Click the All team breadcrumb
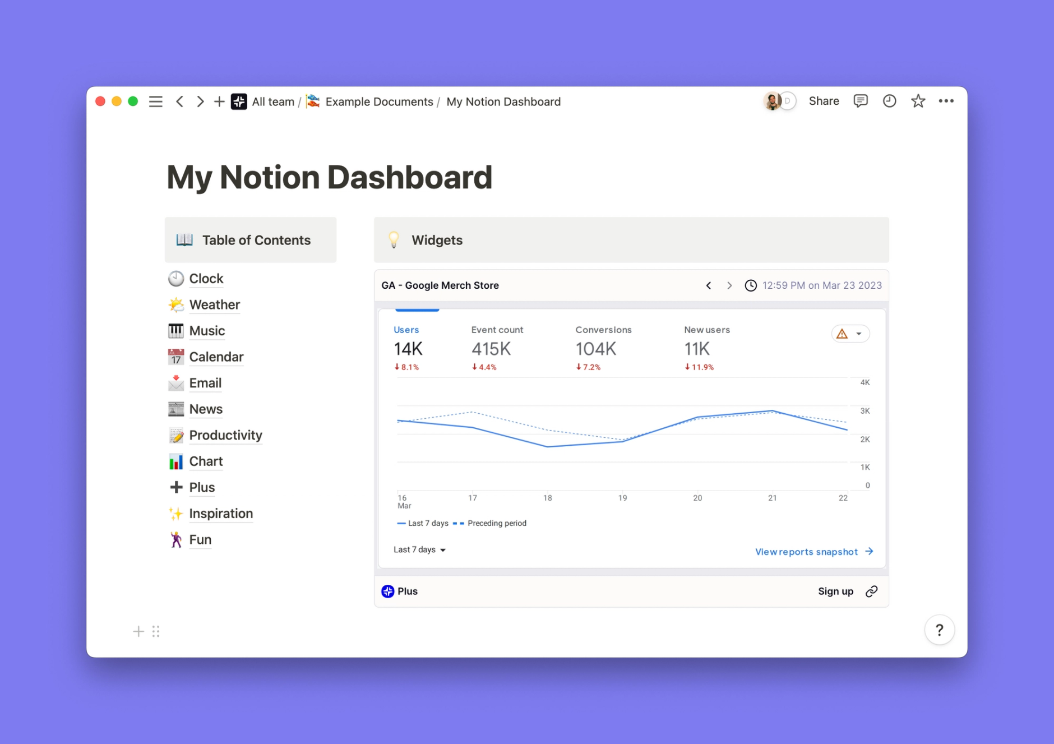 point(273,101)
